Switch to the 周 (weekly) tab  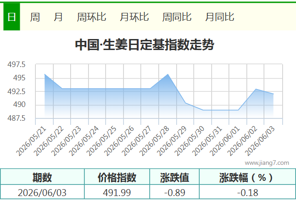coord(35,17)
